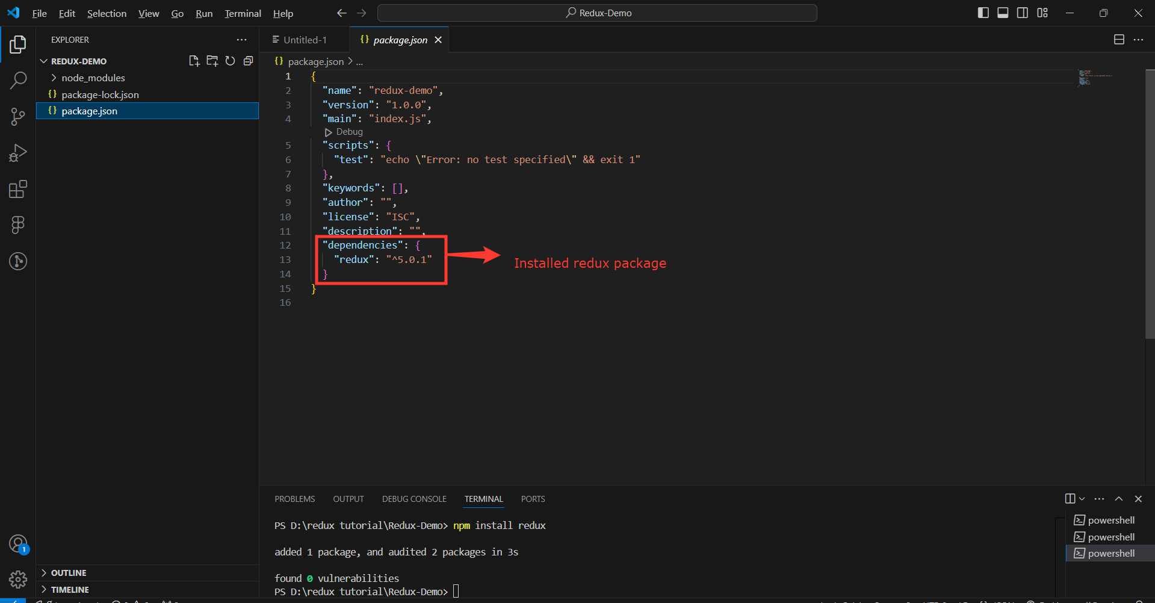Open the Explorer view in activity bar
The height and width of the screenshot is (603, 1155).
click(18, 45)
